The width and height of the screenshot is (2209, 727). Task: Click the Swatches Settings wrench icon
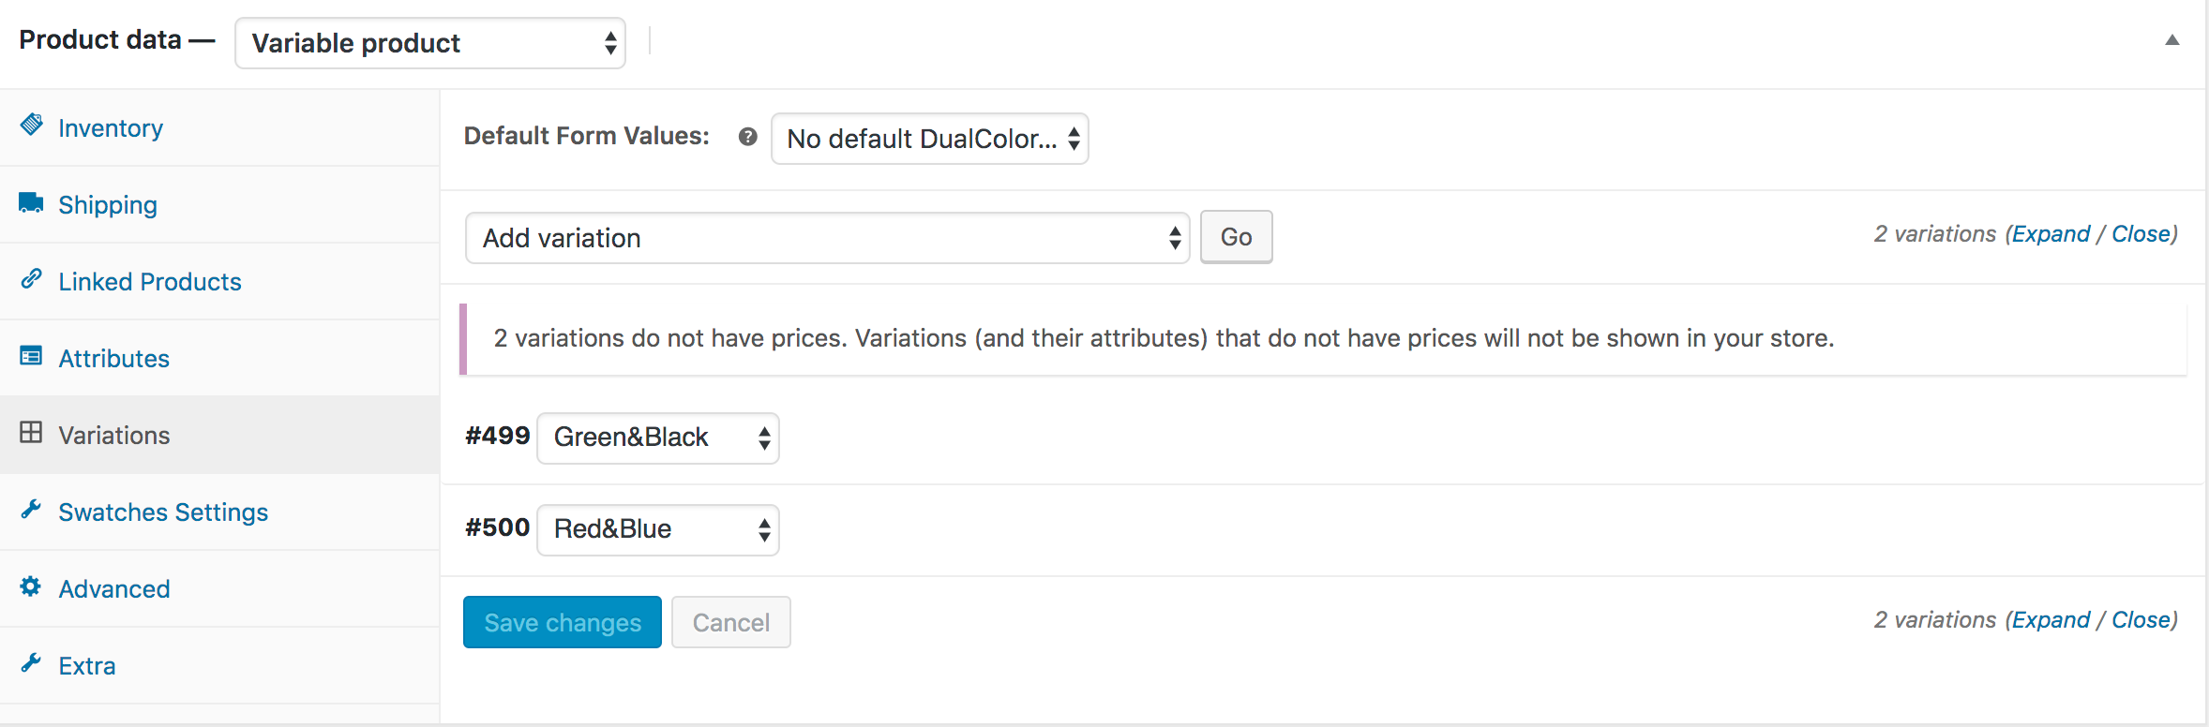(x=31, y=509)
